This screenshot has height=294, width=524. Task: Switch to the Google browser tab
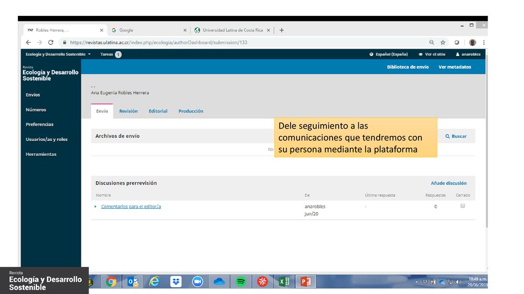[149, 30]
